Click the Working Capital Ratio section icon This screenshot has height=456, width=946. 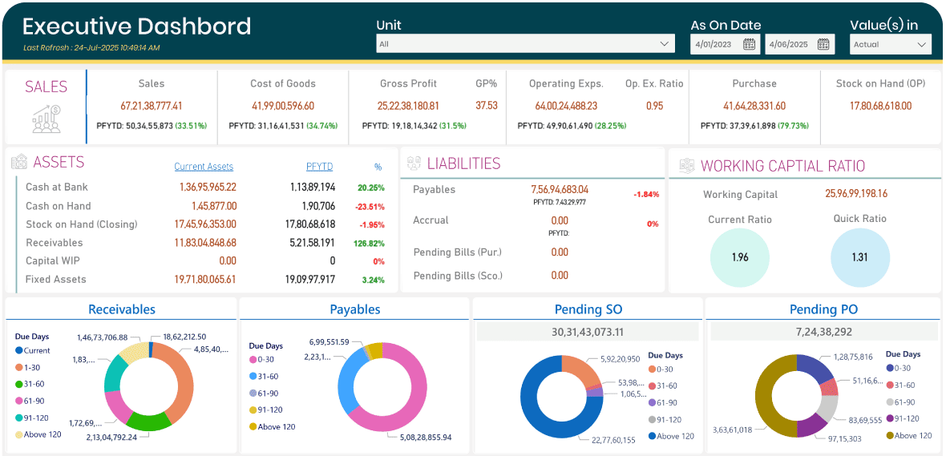[x=686, y=166]
